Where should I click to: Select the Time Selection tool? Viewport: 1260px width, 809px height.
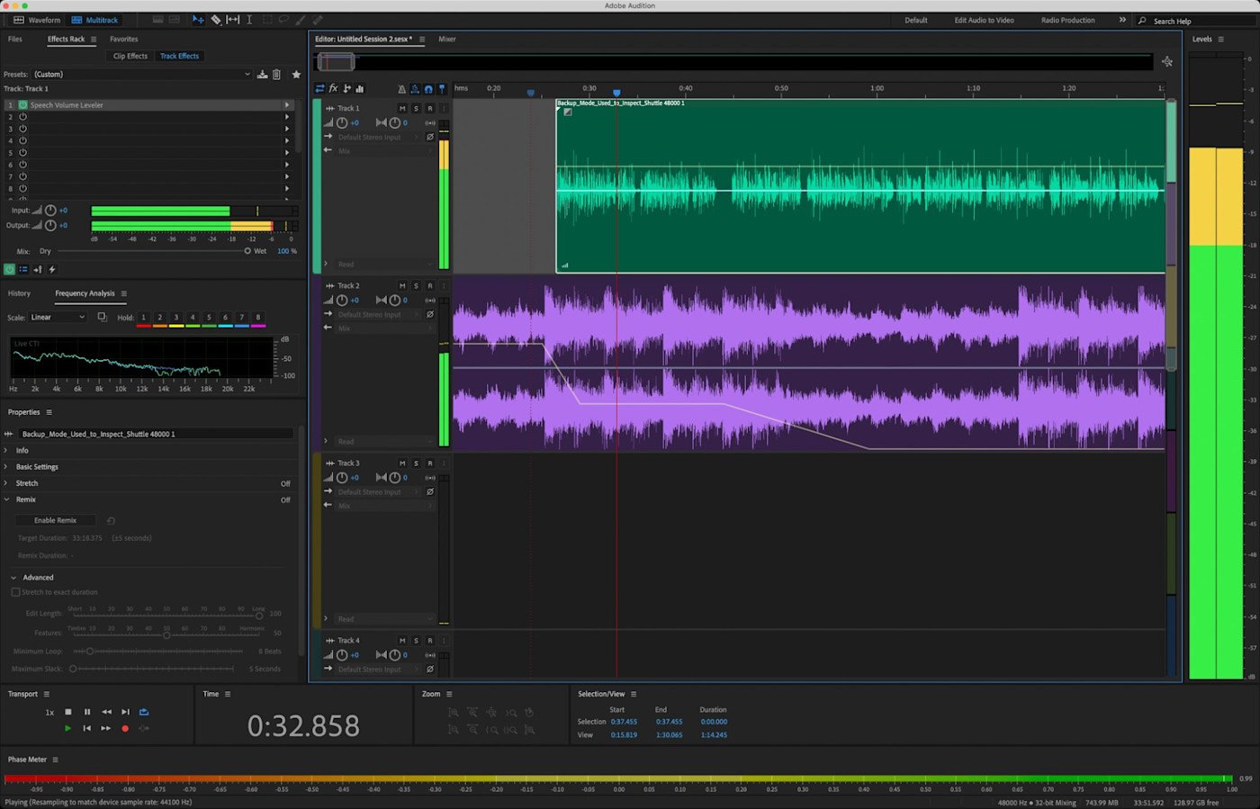[249, 19]
